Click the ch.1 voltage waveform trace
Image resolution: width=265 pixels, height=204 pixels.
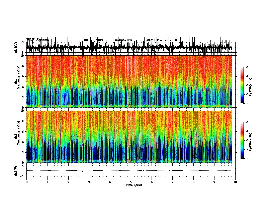coord(129,47)
